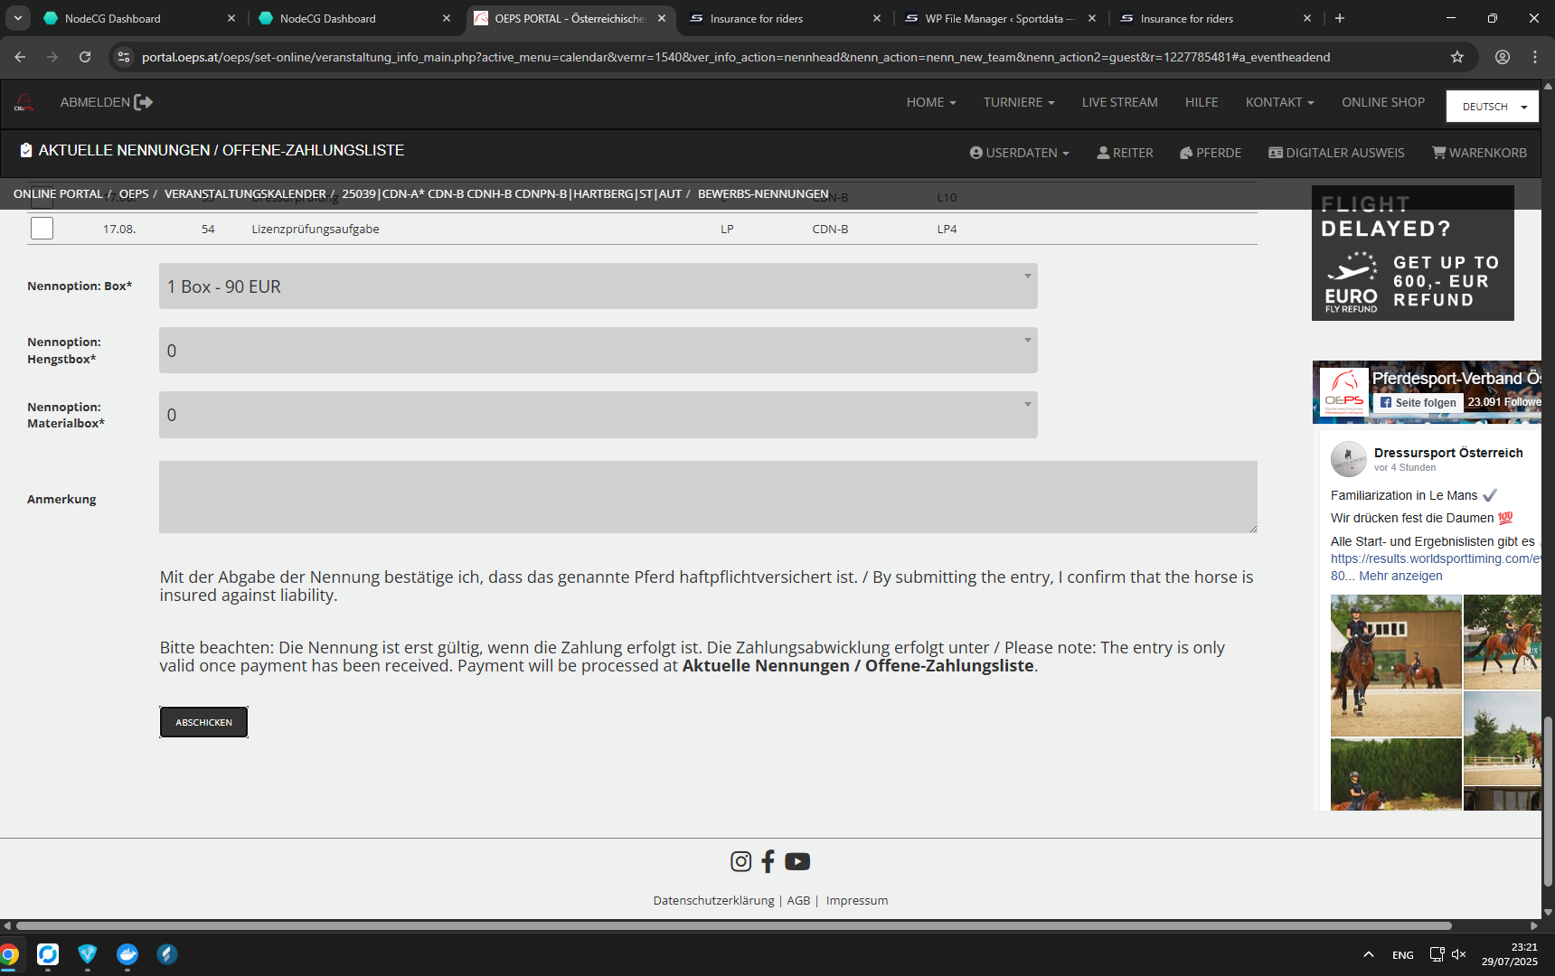Close the OEPS PORTAL tab
This screenshot has width=1555, height=976.
point(662,18)
